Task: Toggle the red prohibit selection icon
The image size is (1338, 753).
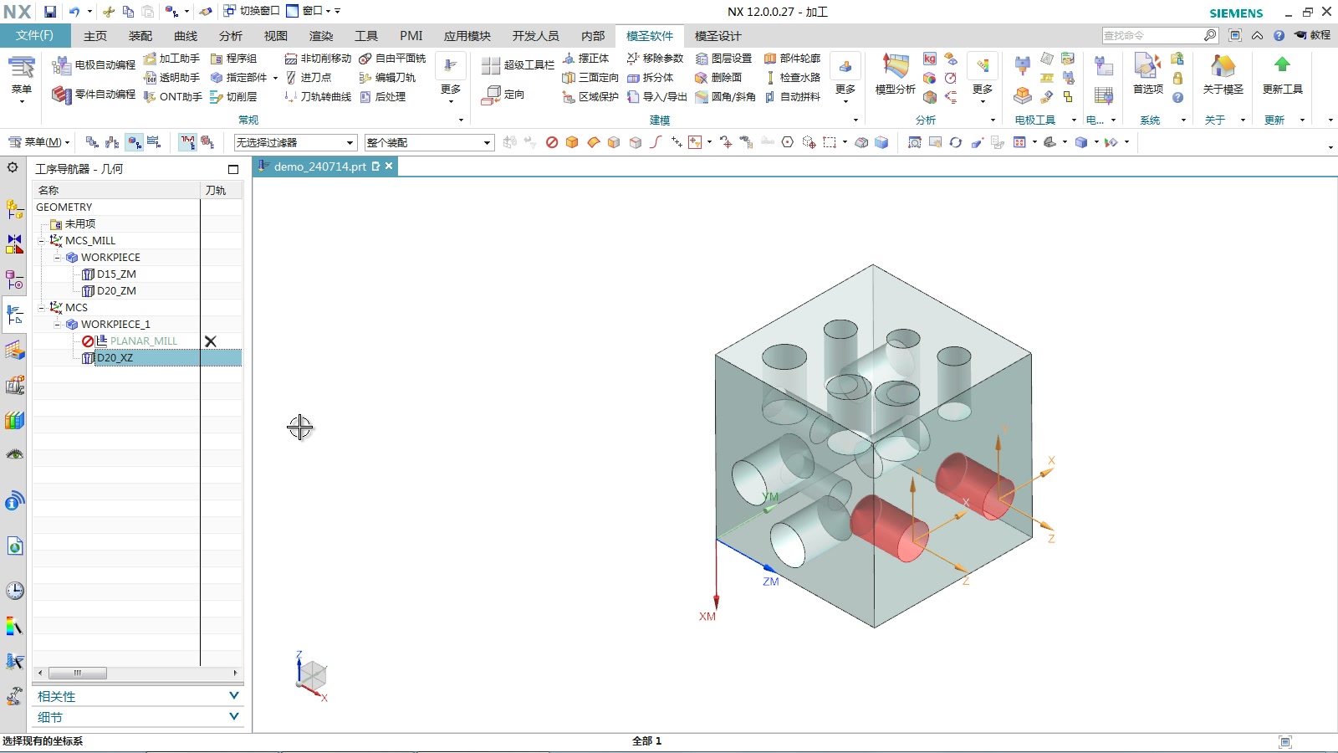Action: (x=552, y=142)
